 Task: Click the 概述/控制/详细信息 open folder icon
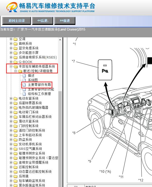(x=20, y=71)
